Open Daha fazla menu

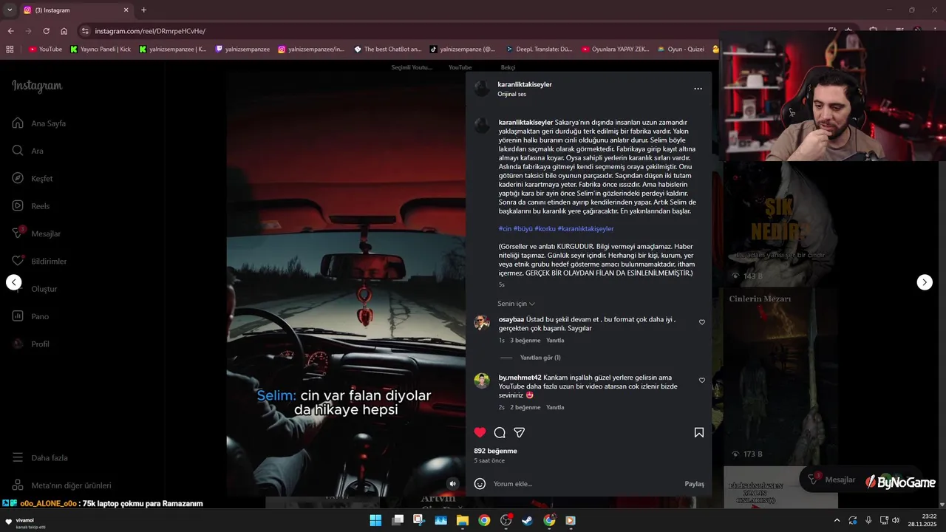[40, 458]
